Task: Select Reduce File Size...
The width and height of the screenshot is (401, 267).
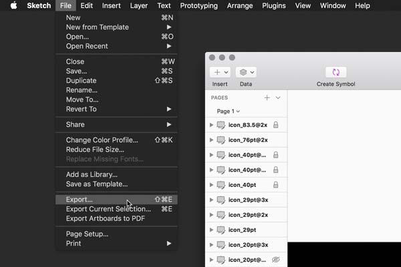Action: [x=116, y=150]
